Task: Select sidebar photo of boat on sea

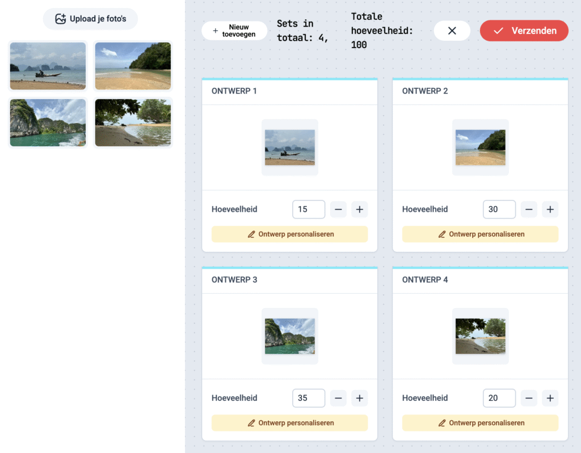Action: point(48,66)
